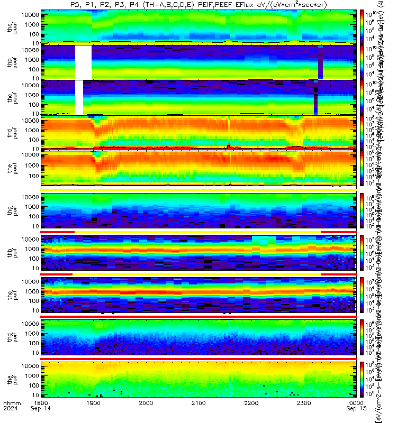Click the 'tha peif' panel label

pos(13,210)
